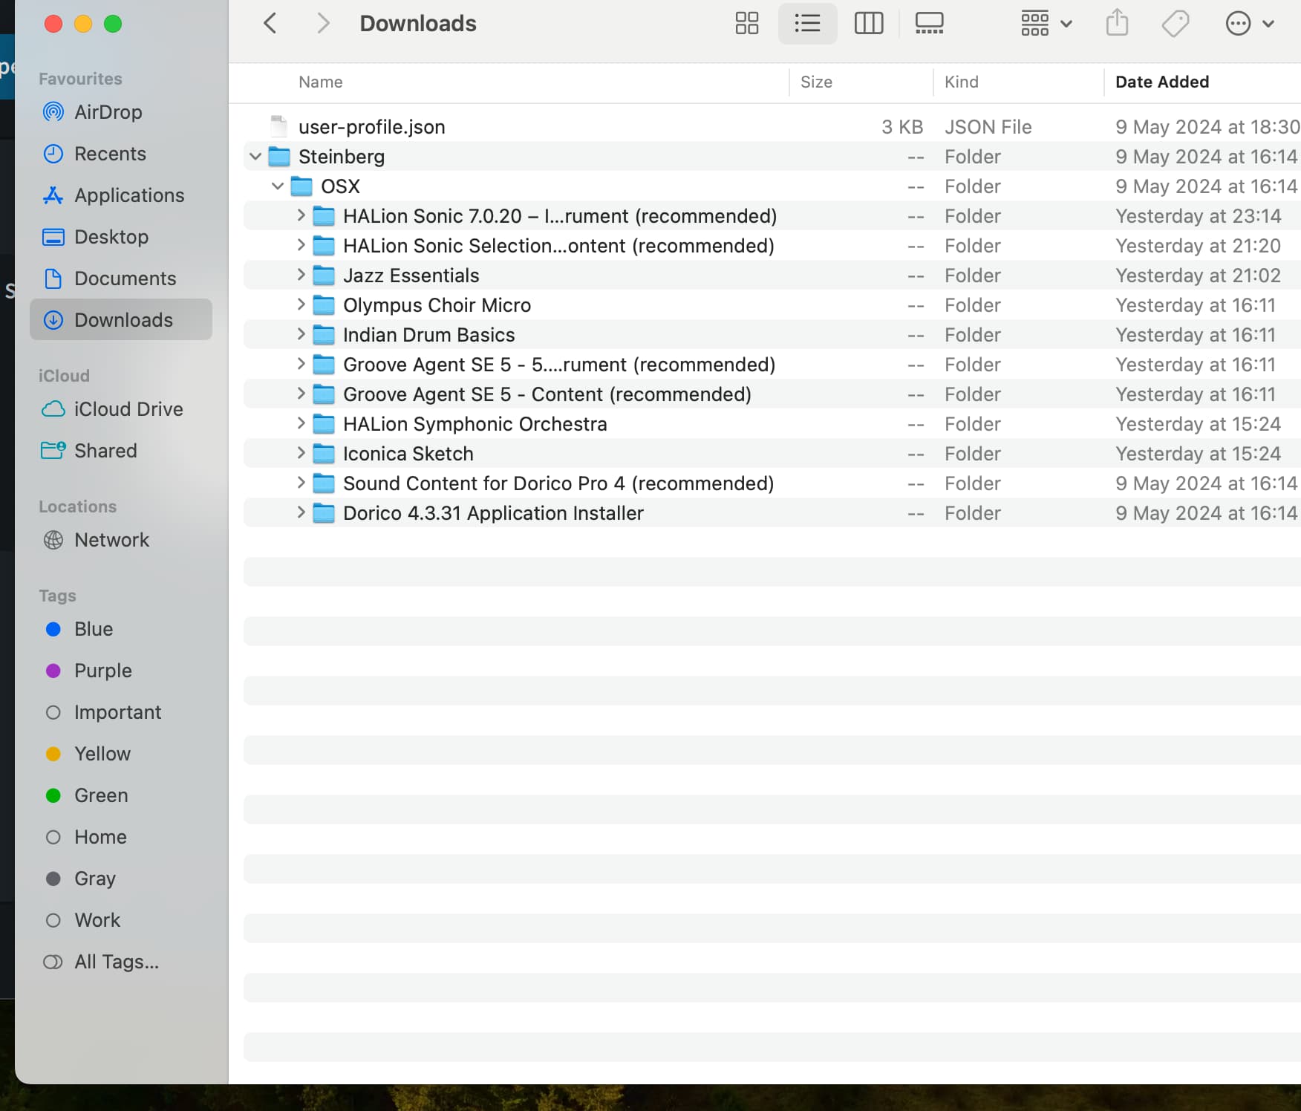Sort by the Date Added column header
Image resolution: width=1301 pixels, height=1111 pixels.
pos(1162,82)
